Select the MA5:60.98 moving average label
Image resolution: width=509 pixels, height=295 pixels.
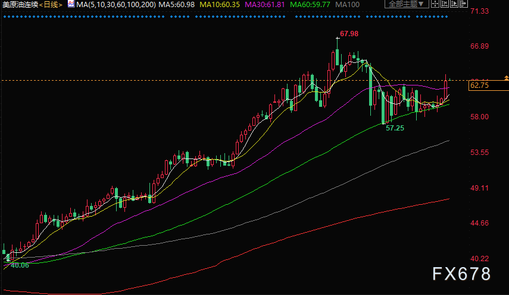click(x=177, y=4)
